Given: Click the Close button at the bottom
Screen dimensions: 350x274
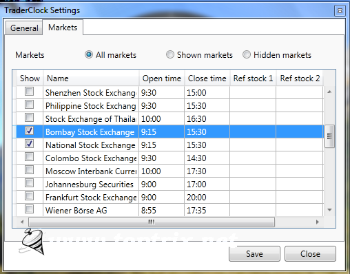Looking at the screenshot, I should 310,254.
